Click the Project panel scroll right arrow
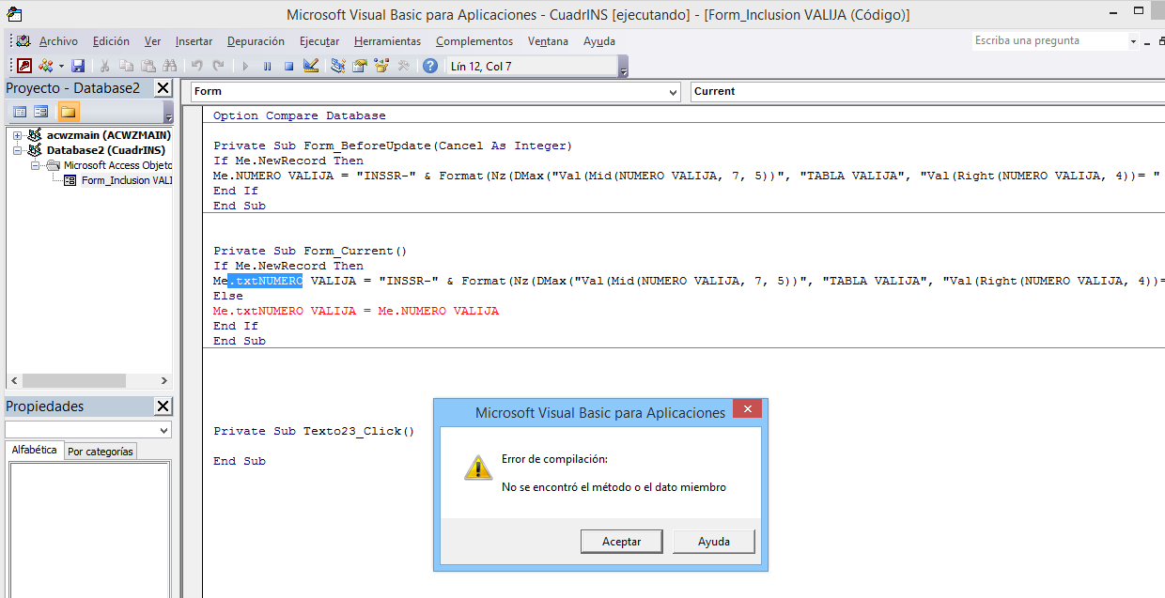The height and width of the screenshot is (598, 1165). point(164,381)
